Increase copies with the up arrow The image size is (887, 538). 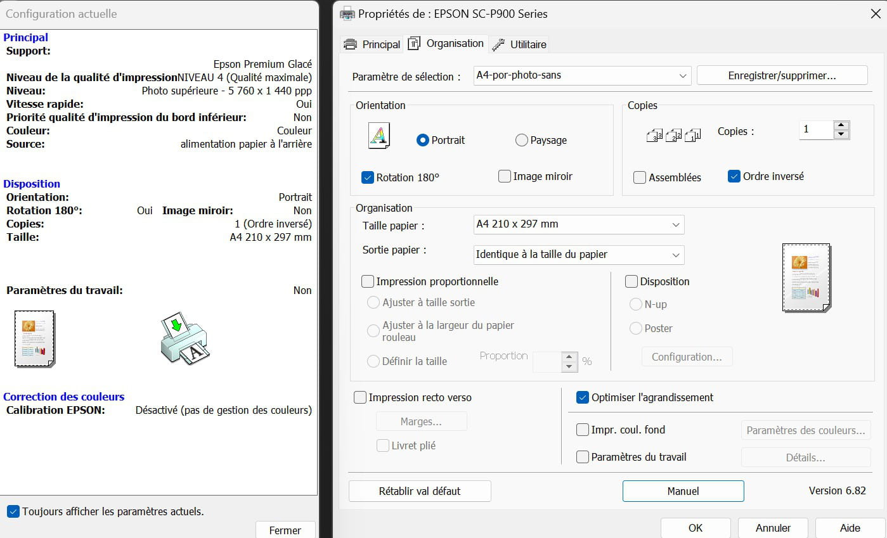click(841, 125)
